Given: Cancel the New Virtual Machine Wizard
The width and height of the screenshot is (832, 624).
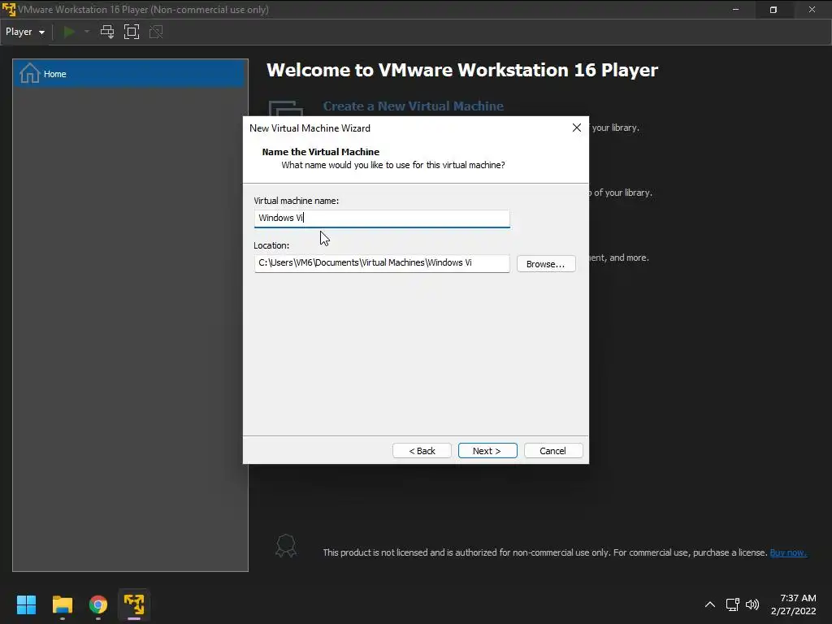Looking at the screenshot, I should (x=552, y=450).
